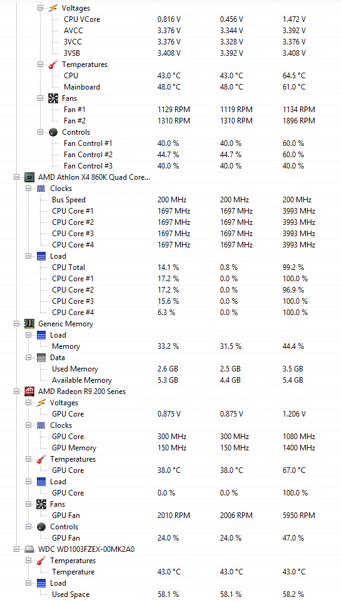Collapse the AMD Radeon R9 200 Series node

pyautogui.click(x=16, y=392)
